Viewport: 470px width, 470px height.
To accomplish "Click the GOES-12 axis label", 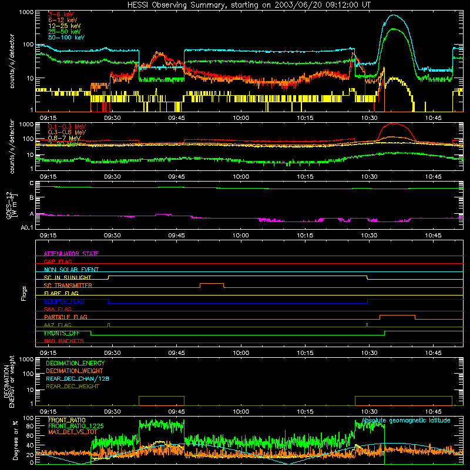I will click(x=12, y=205).
